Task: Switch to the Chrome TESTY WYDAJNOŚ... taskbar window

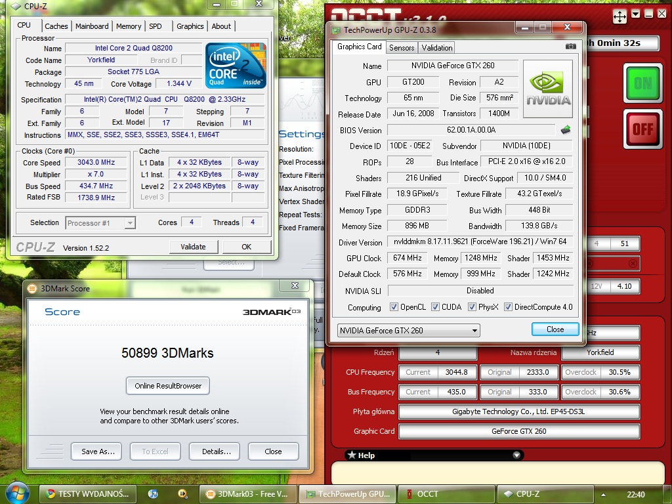Action: [88, 493]
